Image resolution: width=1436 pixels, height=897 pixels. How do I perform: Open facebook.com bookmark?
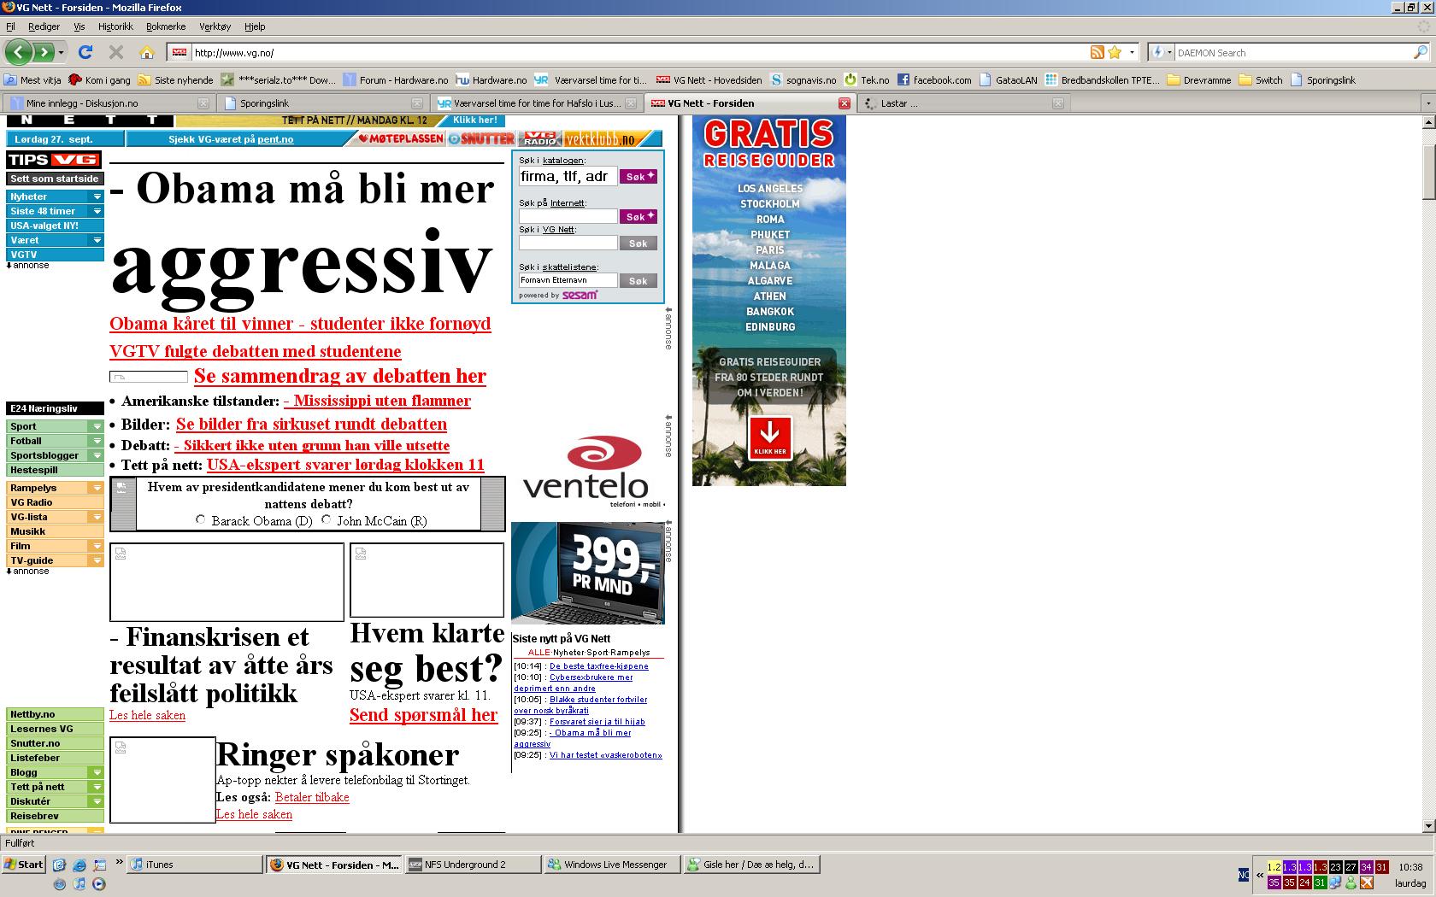click(933, 80)
